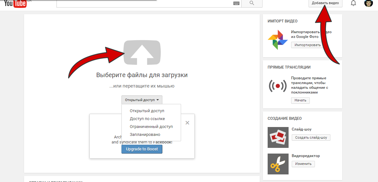Select Открытый доступ from the list
378x182 pixels.
[147, 111]
